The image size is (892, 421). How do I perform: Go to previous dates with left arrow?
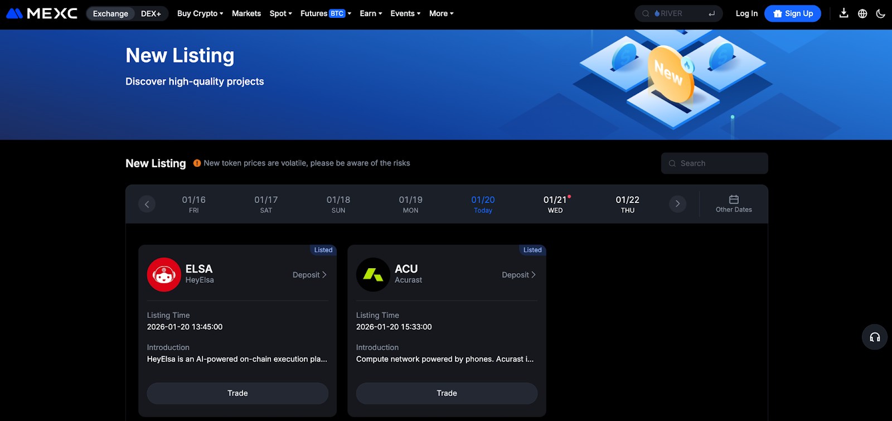(147, 204)
